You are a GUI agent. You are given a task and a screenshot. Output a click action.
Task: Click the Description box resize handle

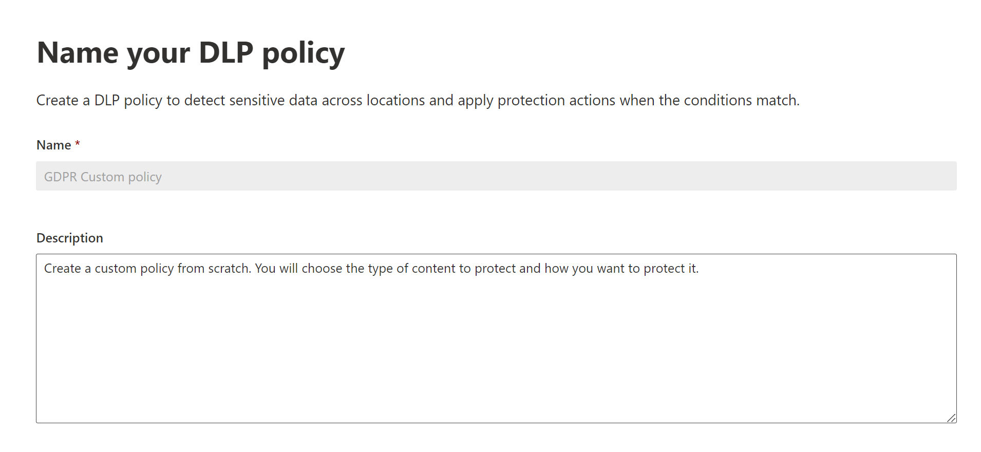point(951,418)
